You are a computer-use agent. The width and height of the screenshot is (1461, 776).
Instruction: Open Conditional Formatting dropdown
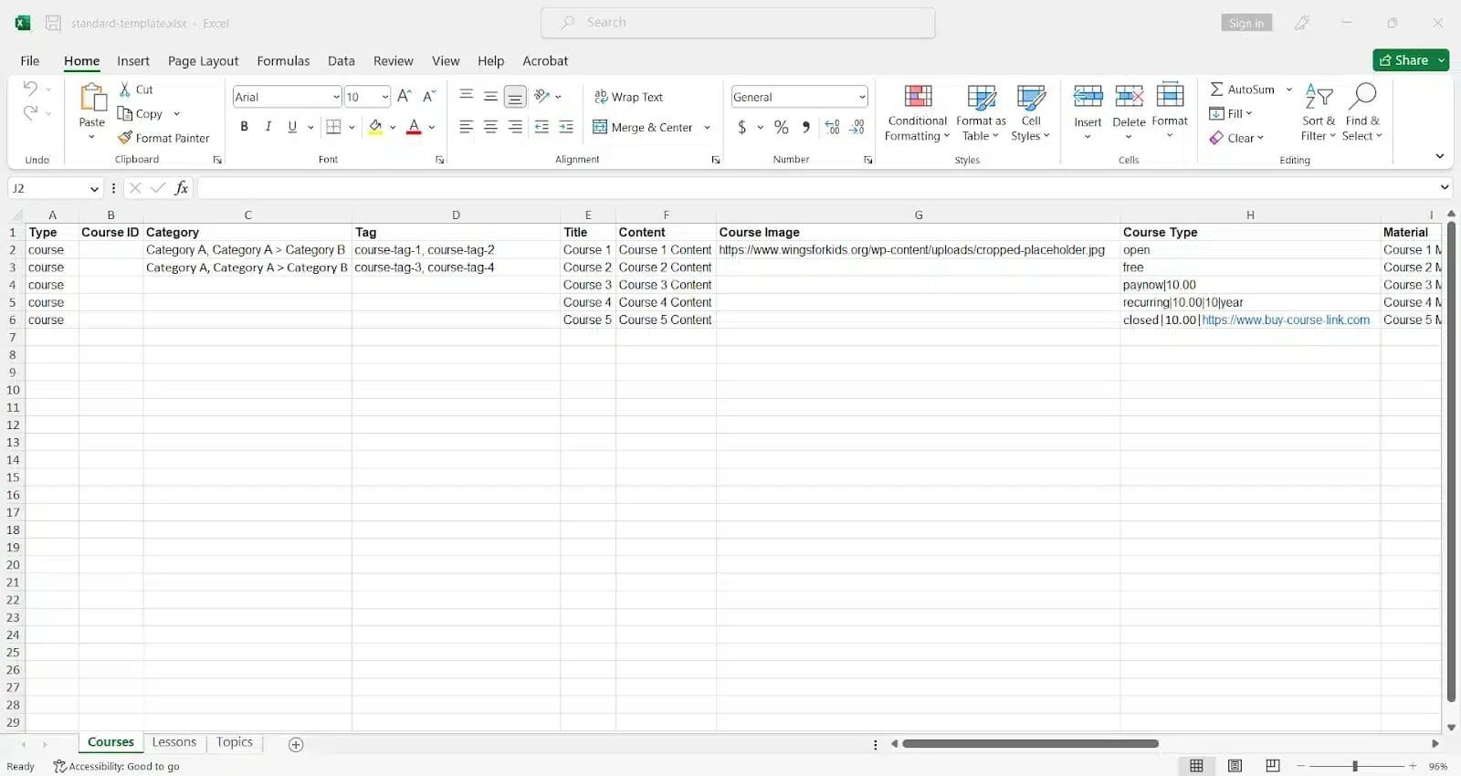click(x=918, y=113)
